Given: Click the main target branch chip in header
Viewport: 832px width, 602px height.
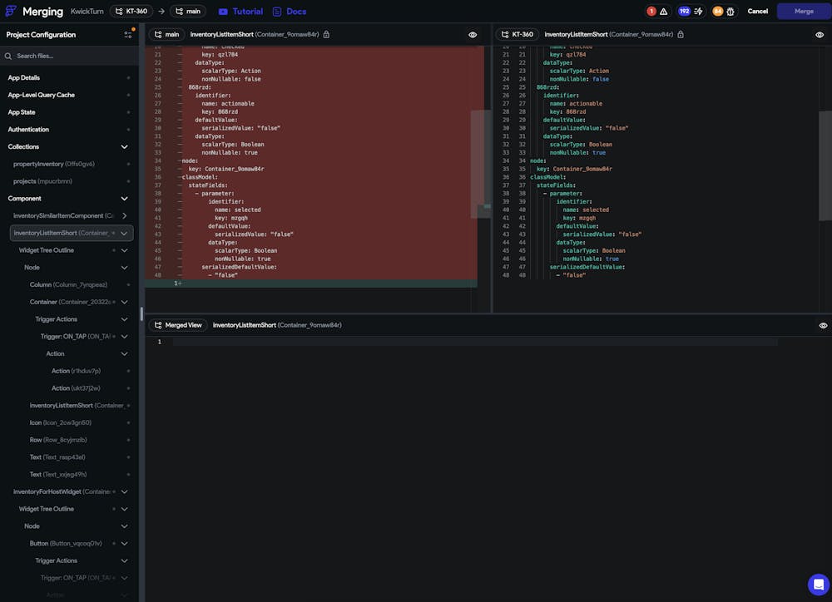Looking at the screenshot, I should [188, 11].
